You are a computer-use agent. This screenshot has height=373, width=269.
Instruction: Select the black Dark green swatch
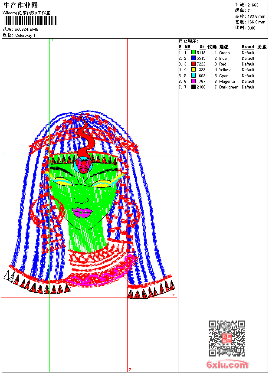click(x=194, y=87)
